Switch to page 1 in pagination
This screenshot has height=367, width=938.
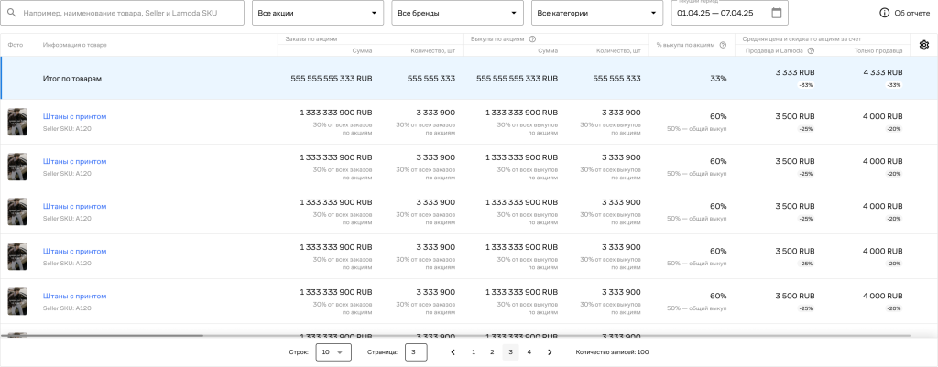pos(473,351)
